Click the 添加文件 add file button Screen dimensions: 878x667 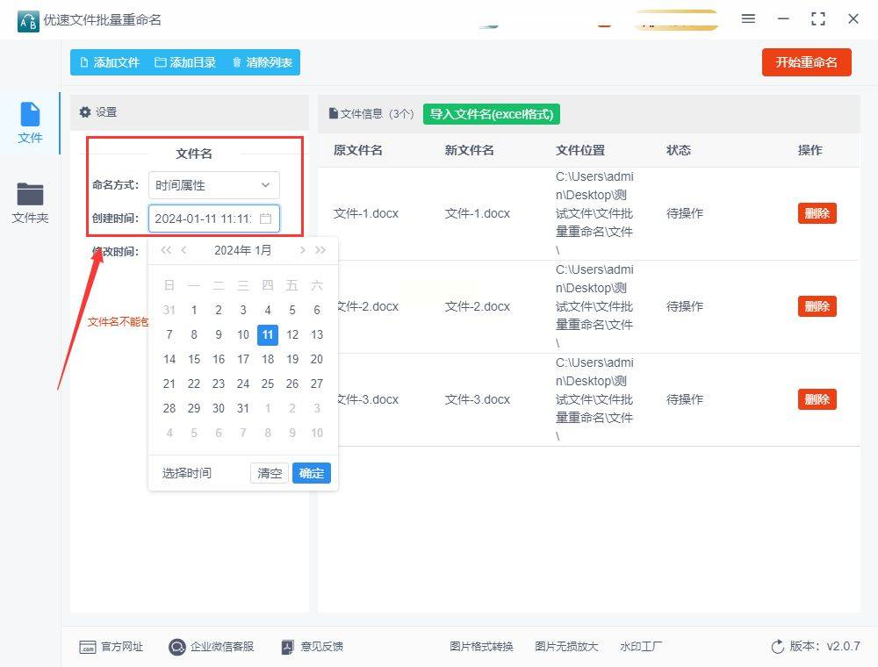click(110, 62)
